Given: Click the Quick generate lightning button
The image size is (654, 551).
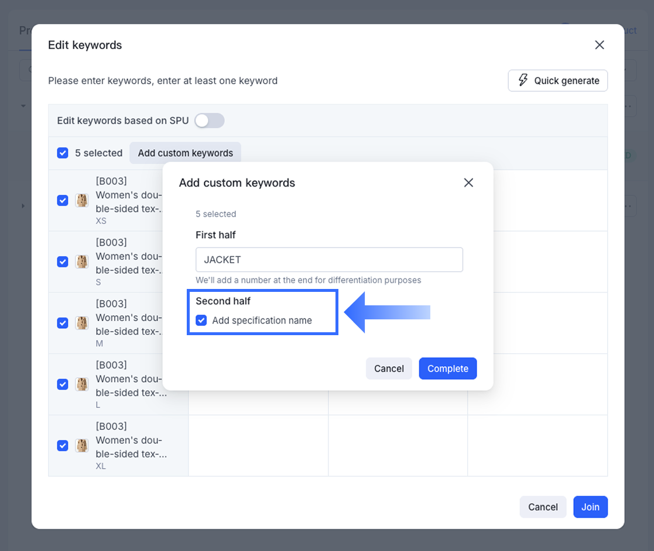Looking at the screenshot, I should click(x=557, y=81).
